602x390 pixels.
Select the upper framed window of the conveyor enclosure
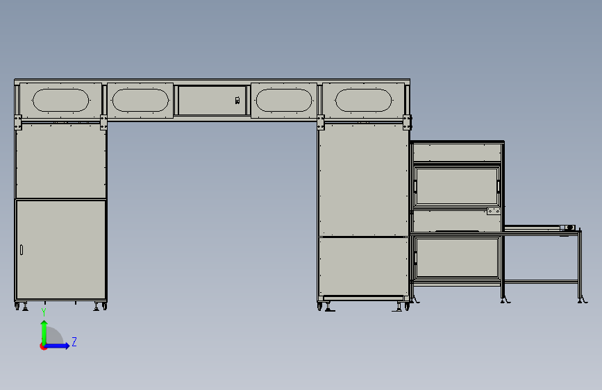point(456,186)
